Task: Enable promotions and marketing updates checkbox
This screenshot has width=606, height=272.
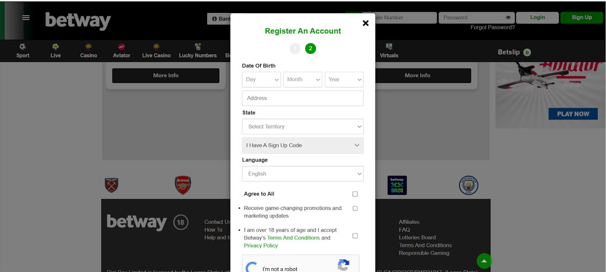Action: (355, 208)
